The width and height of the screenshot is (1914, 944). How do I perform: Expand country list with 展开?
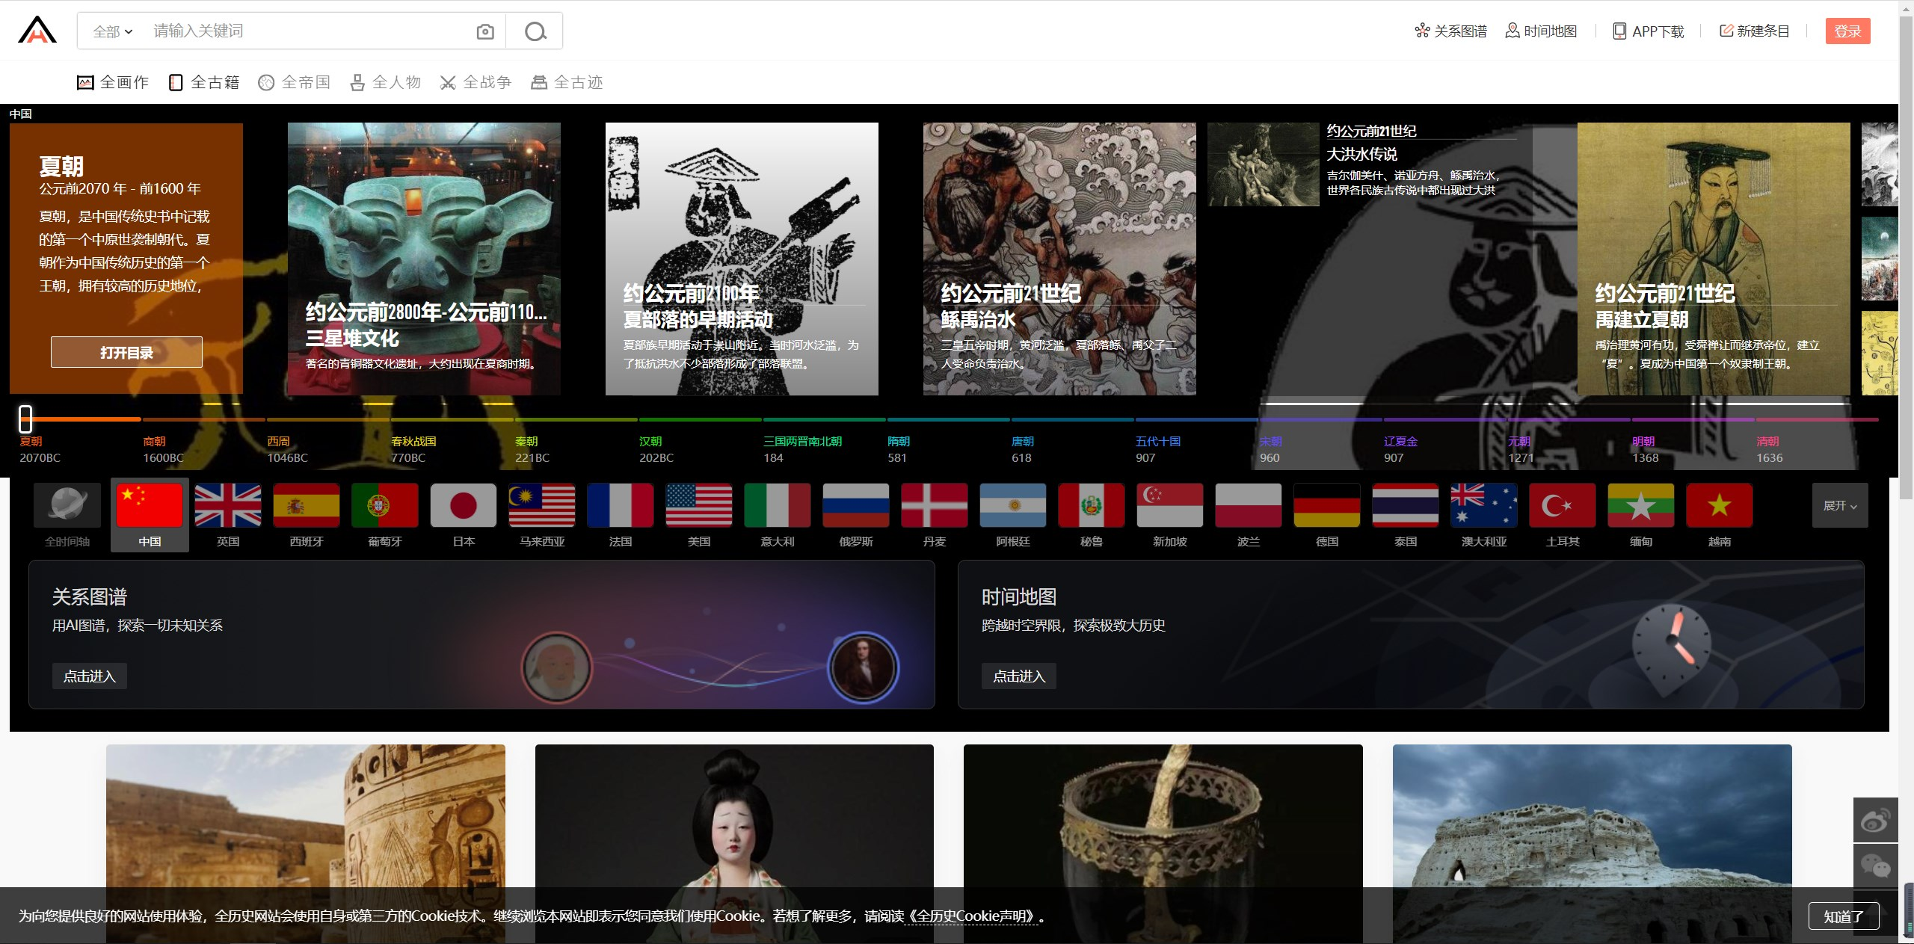click(x=1839, y=506)
